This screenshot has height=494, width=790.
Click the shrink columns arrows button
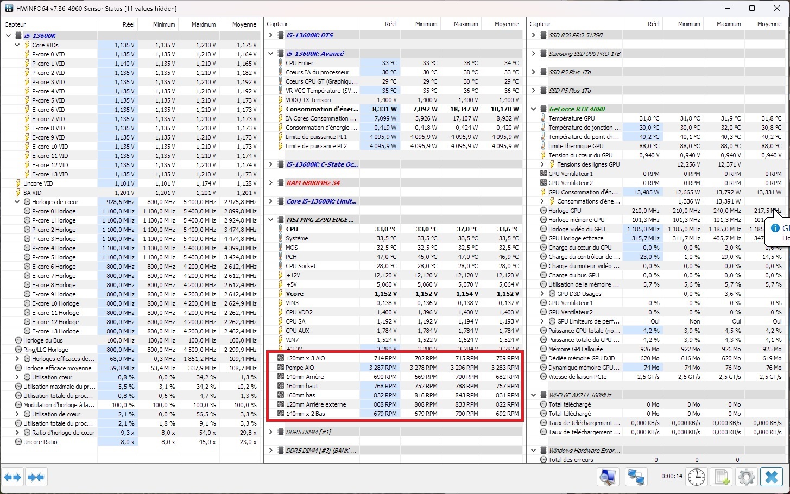(x=36, y=477)
